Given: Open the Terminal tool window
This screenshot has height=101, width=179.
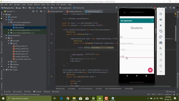Looking at the screenshot, I should pos(37,92).
